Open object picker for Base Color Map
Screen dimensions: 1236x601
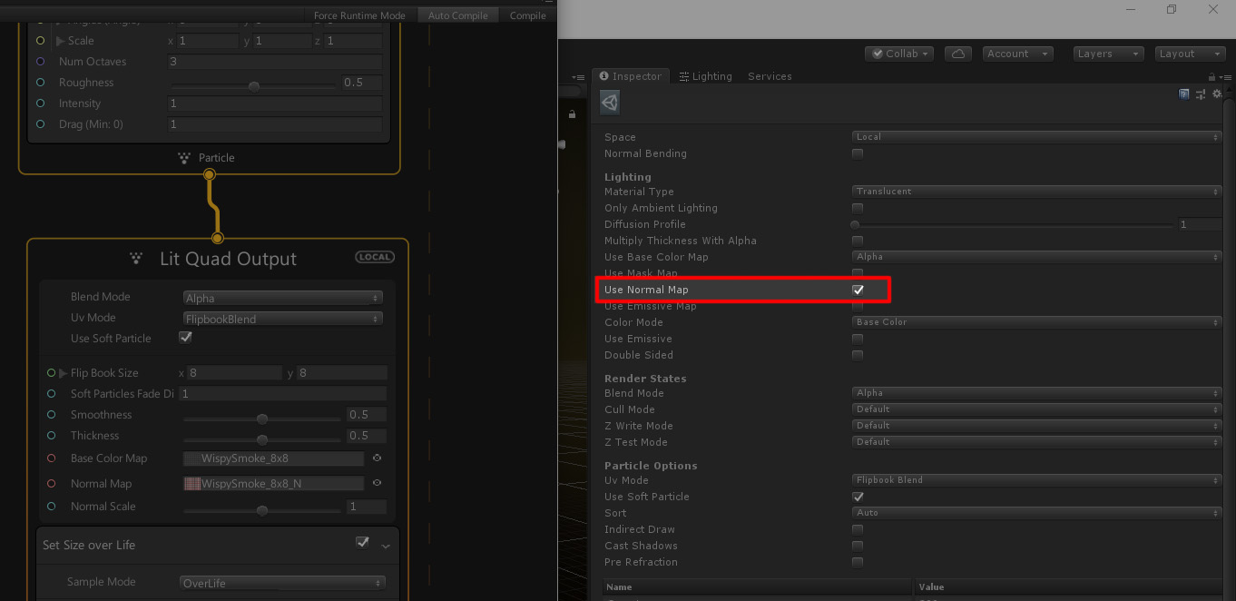pos(377,458)
